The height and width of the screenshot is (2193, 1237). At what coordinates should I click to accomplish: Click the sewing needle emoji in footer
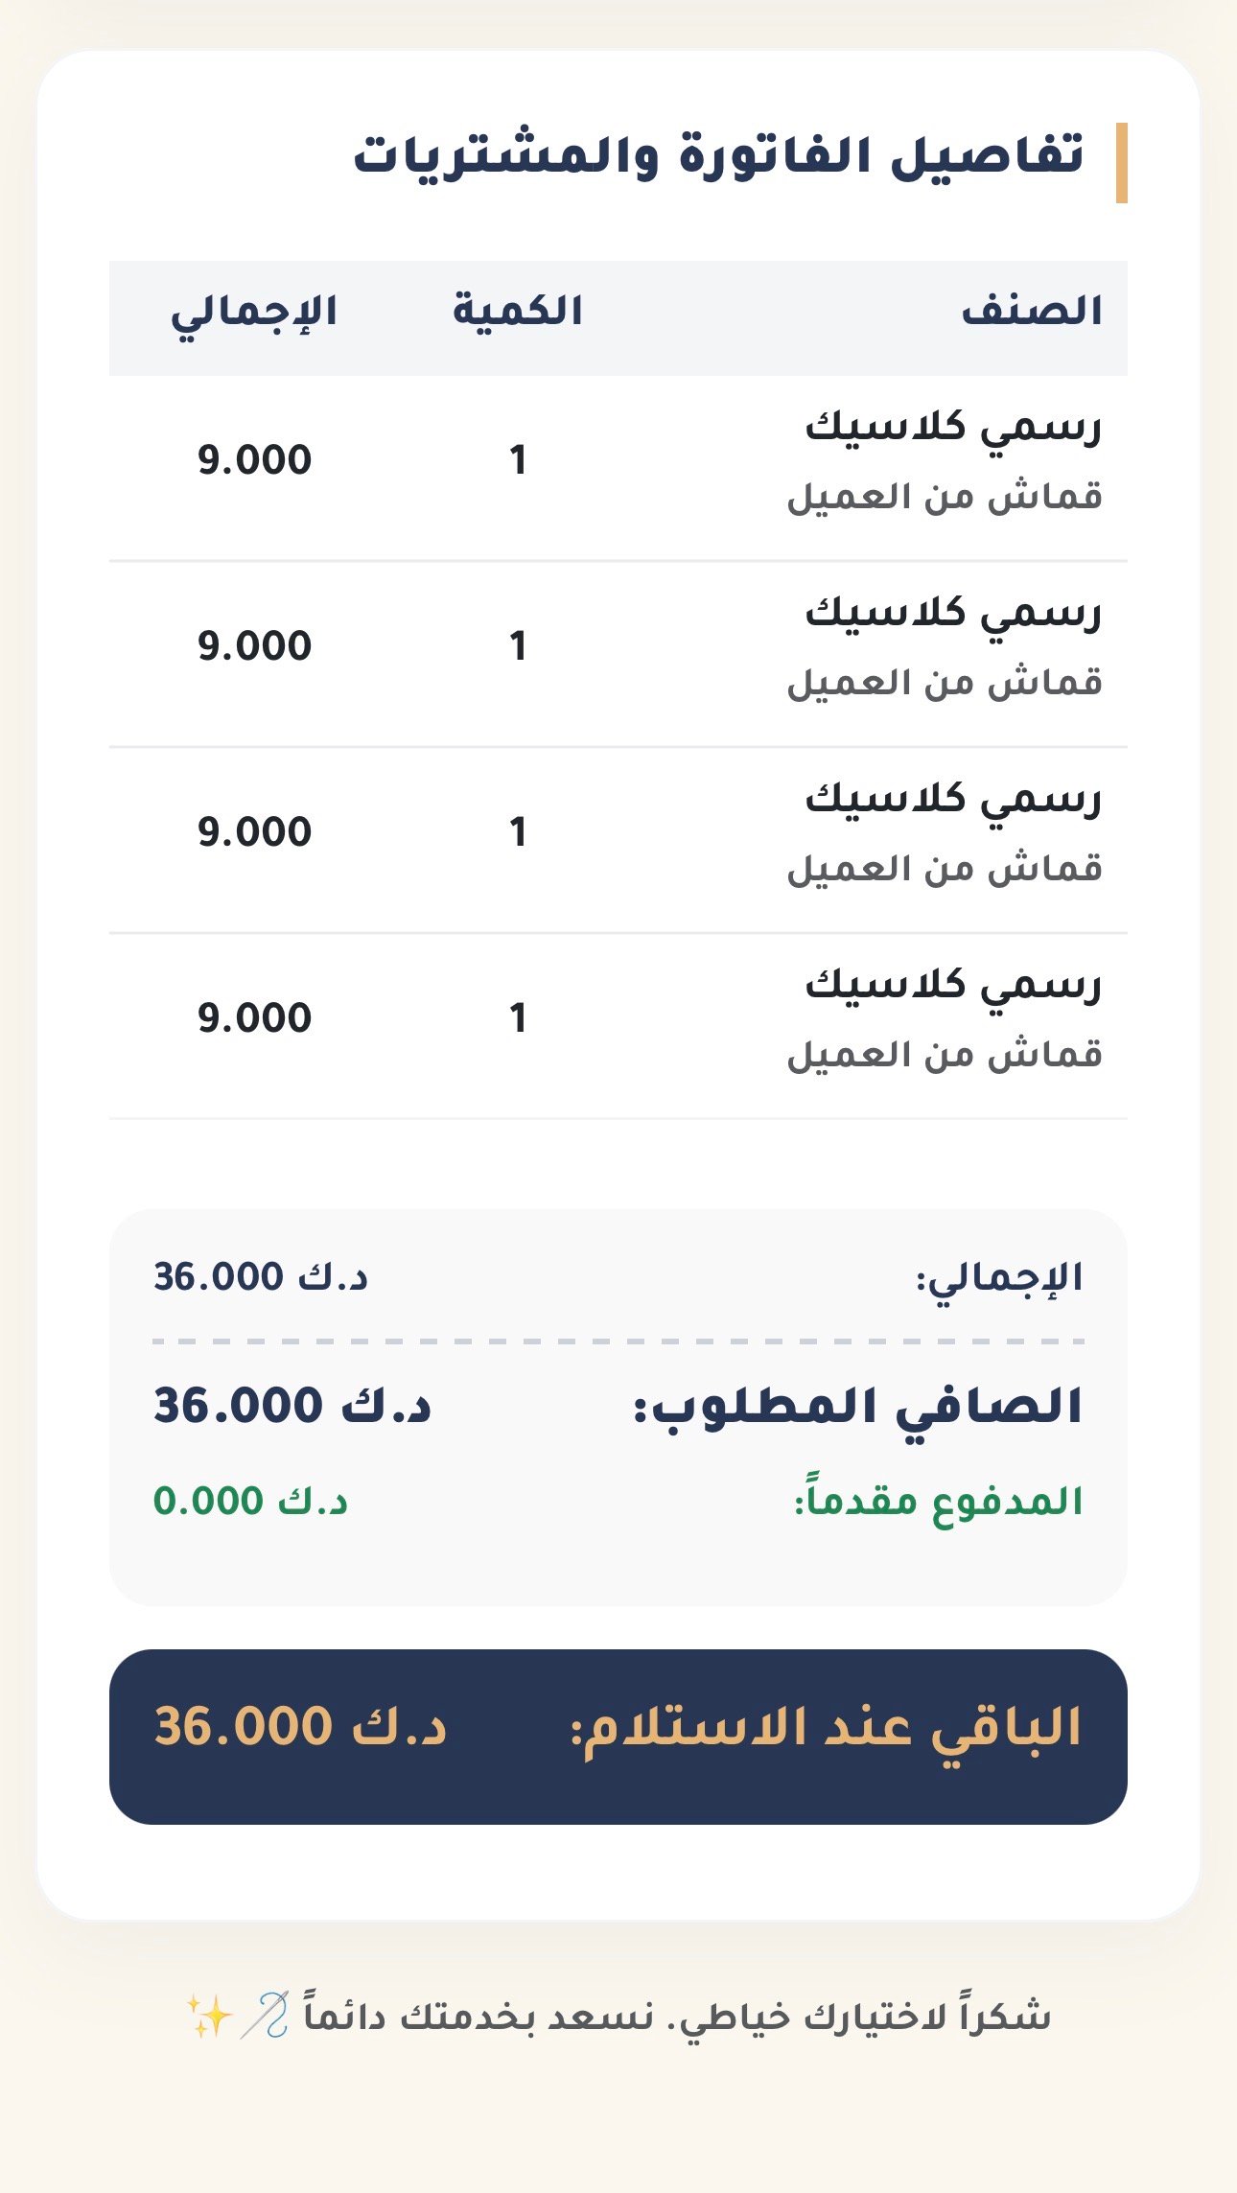(263, 2016)
